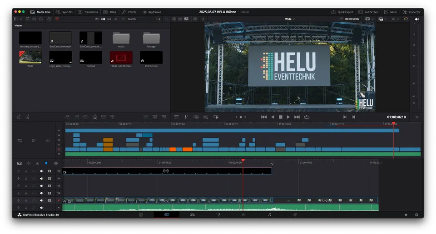Toggle the blue snapping marker icon
This screenshot has width=436, height=234.
point(46,163)
